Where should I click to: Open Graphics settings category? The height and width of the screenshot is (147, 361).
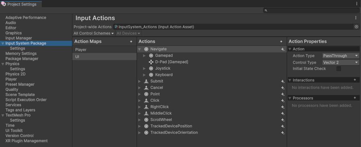click(x=14, y=33)
